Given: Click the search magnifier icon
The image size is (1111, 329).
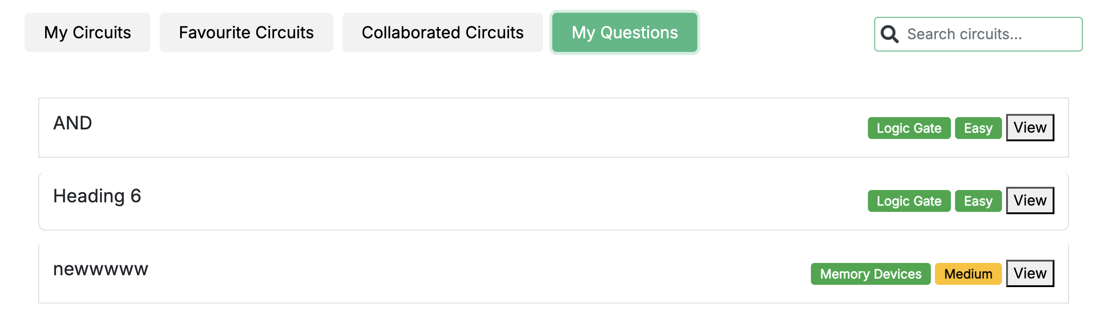Looking at the screenshot, I should (x=889, y=34).
